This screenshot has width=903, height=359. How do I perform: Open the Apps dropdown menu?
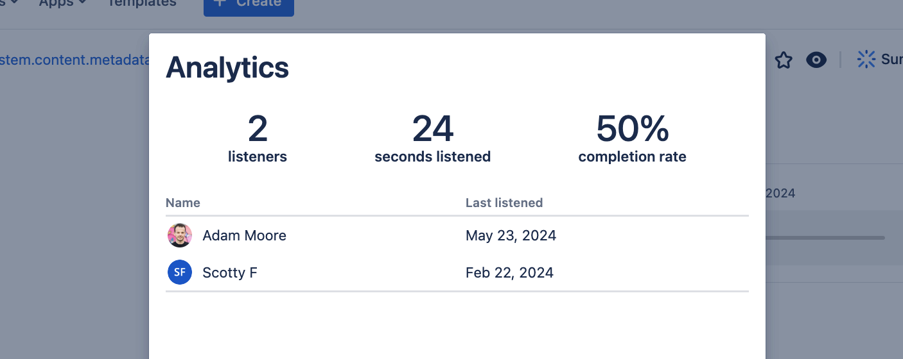pos(63,3)
